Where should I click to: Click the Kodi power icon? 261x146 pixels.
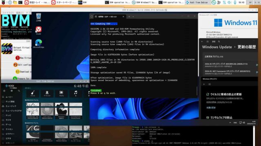(4, 91)
